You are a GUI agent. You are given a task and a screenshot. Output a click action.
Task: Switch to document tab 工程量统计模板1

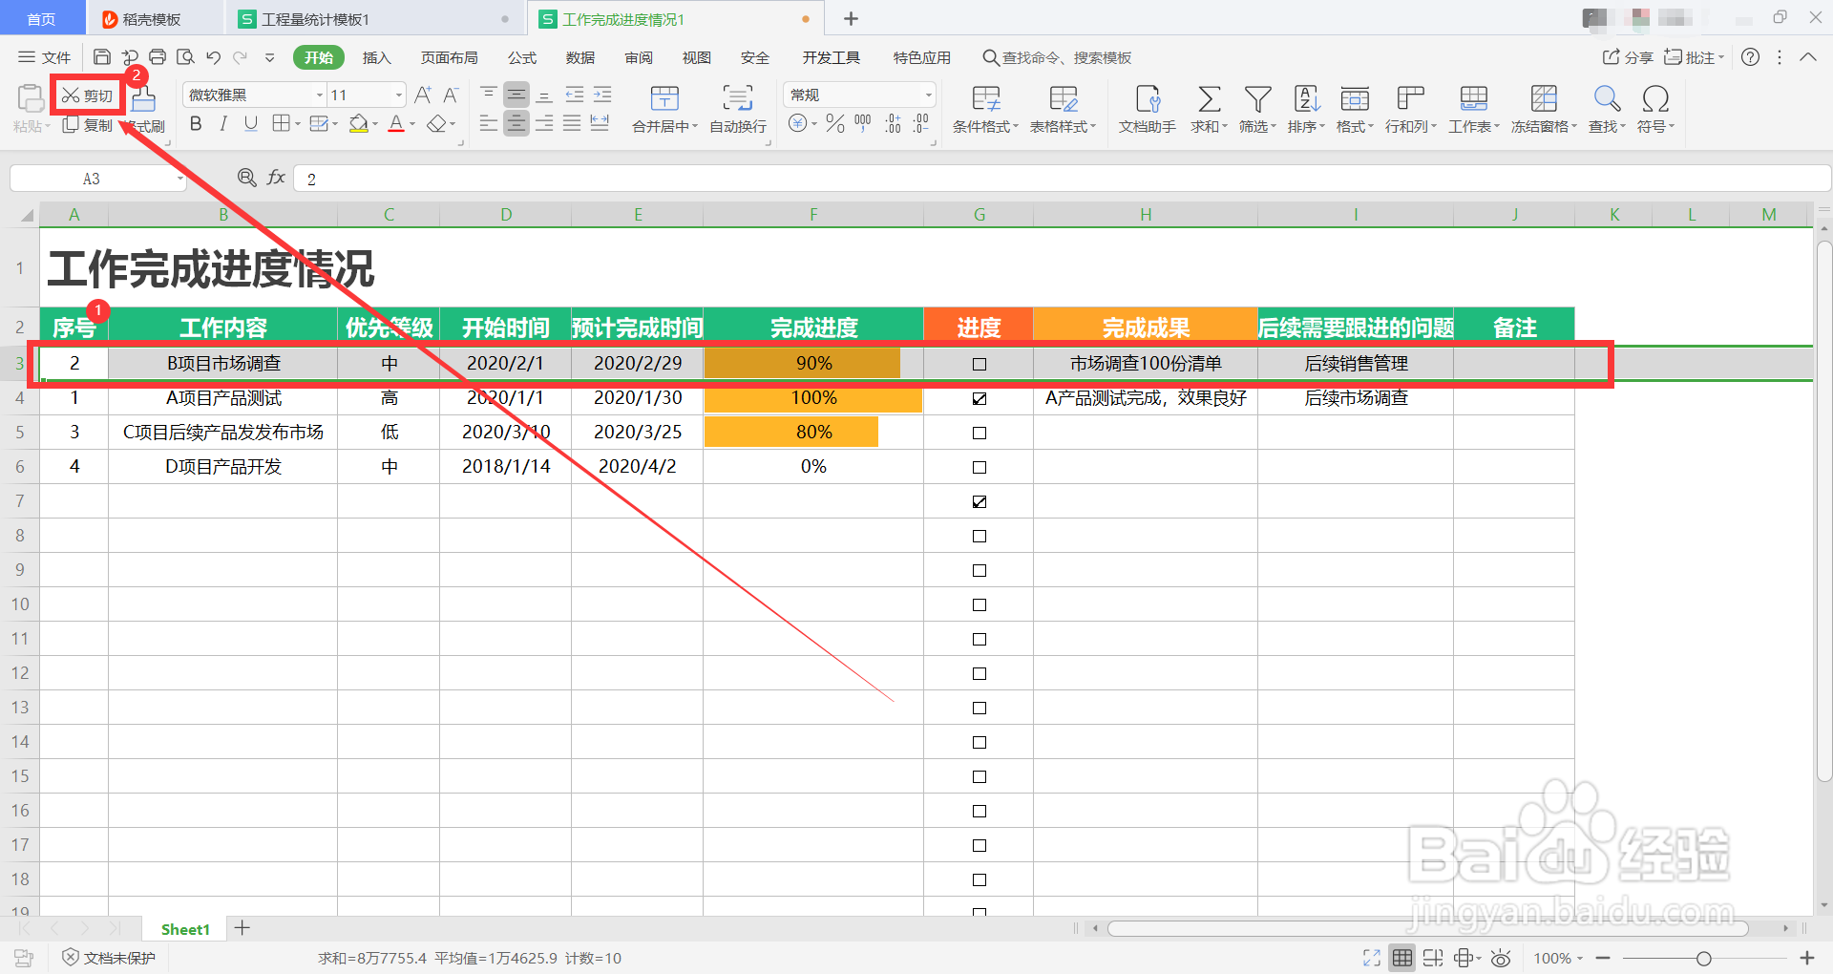tap(315, 19)
